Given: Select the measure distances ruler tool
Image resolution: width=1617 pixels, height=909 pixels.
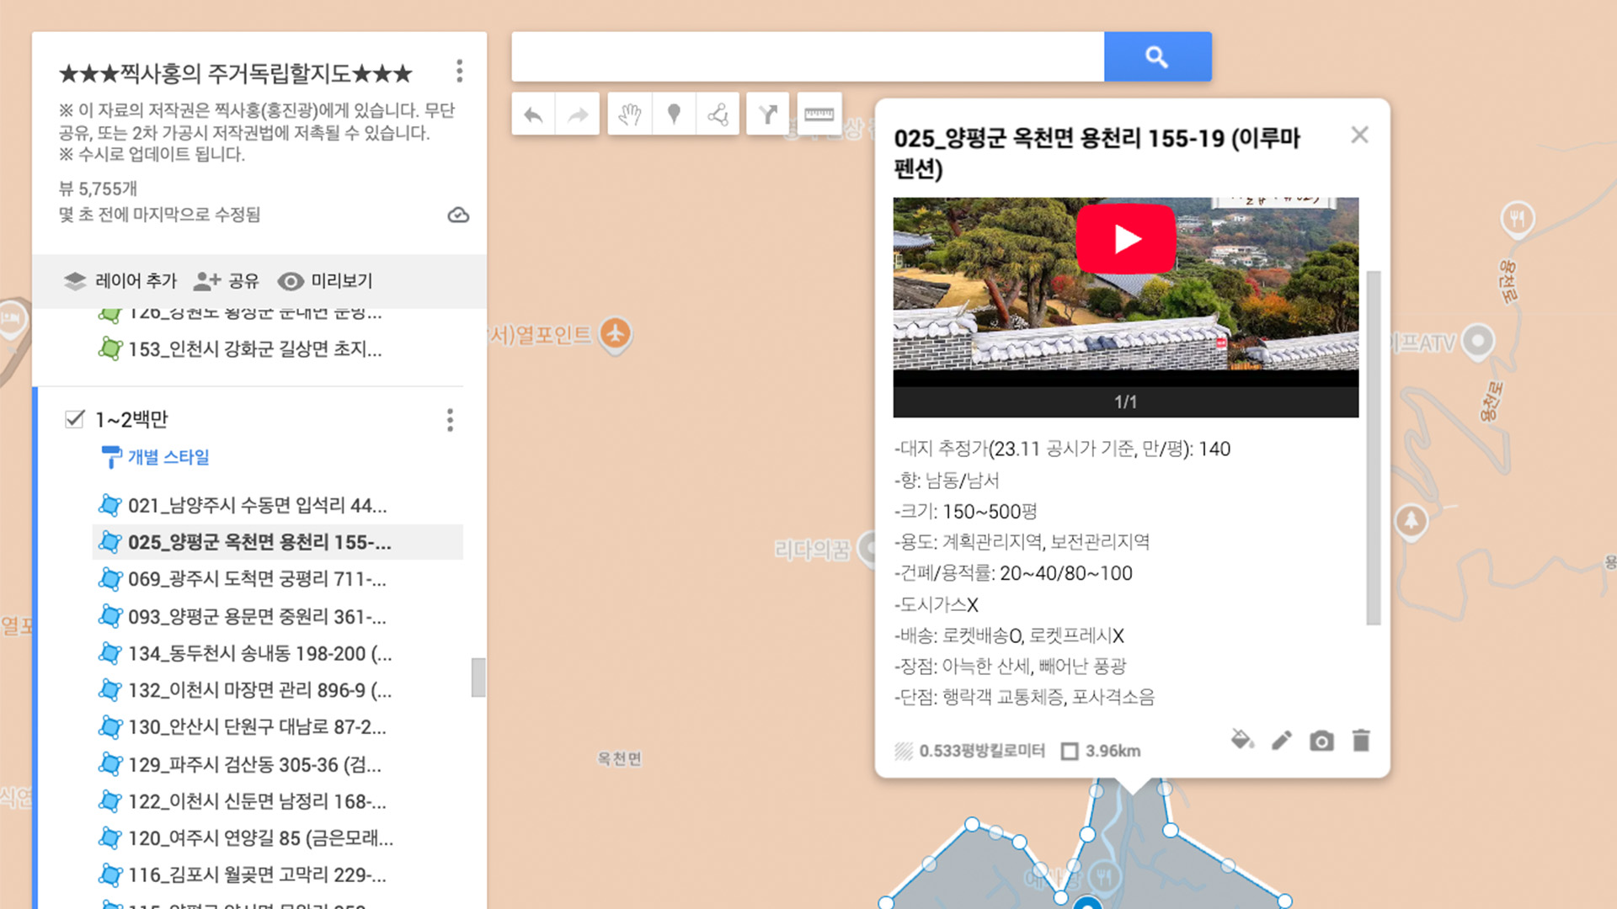Looking at the screenshot, I should pos(819,114).
